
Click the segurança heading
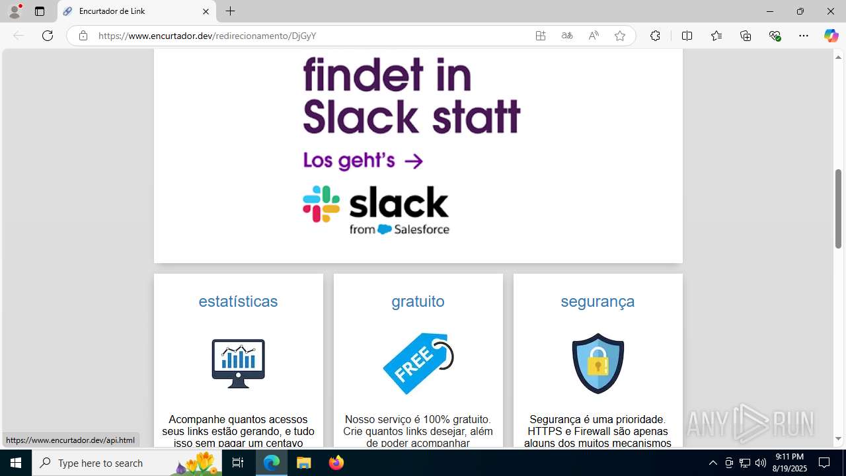click(x=597, y=301)
